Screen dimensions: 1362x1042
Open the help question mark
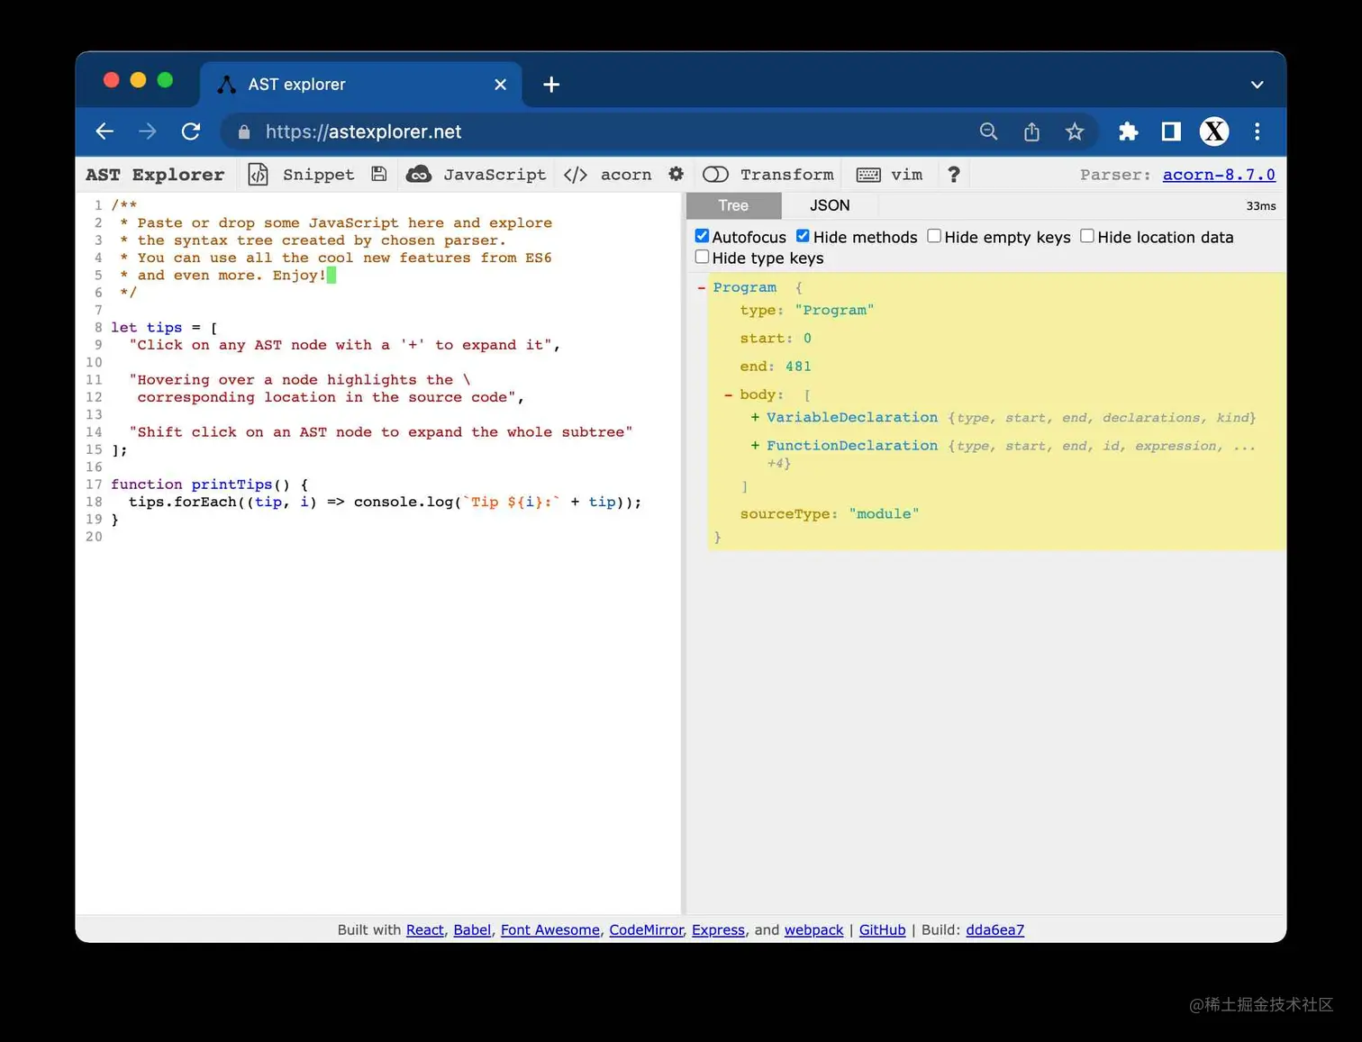tap(954, 174)
